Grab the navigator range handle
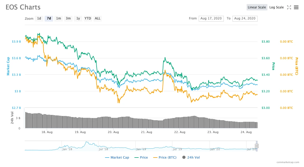The height and width of the screenshot is (167, 304). 257,146
